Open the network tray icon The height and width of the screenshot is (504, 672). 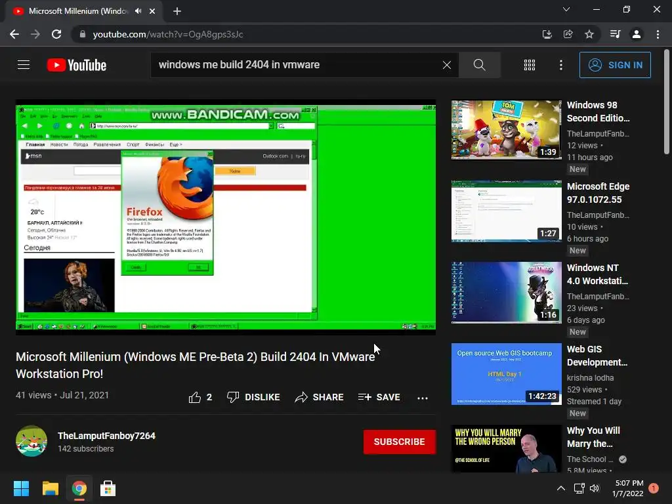pos(579,488)
